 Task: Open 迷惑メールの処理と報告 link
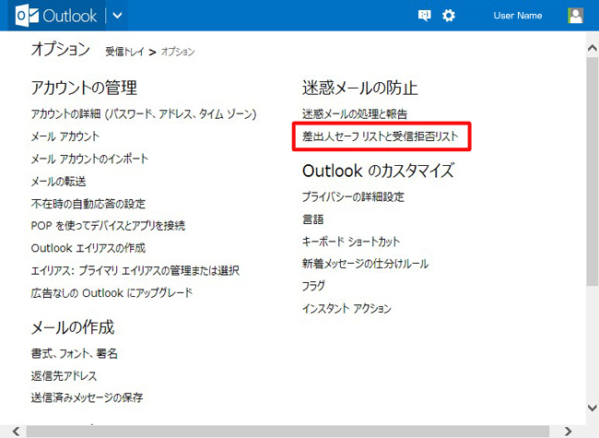[354, 114]
